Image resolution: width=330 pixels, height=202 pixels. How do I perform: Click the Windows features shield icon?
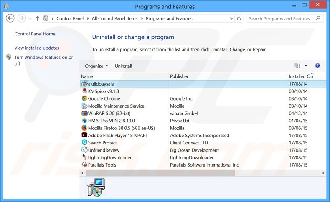[9, 57]
